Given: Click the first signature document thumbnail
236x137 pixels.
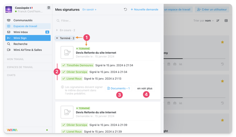Looking at the screenshot, I should coord(67,52).
